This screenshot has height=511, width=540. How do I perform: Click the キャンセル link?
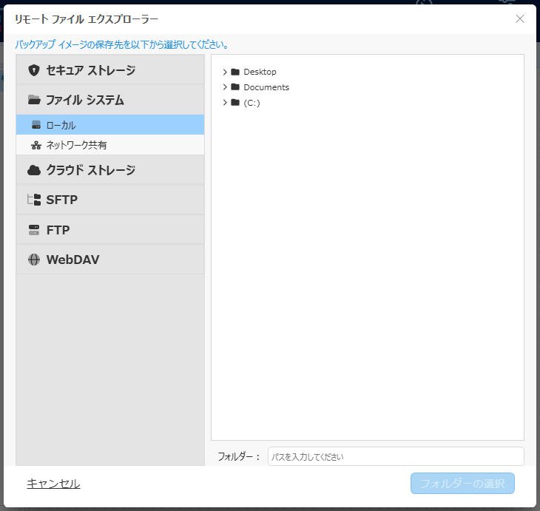pyautogui.click(x=53, y=484)
